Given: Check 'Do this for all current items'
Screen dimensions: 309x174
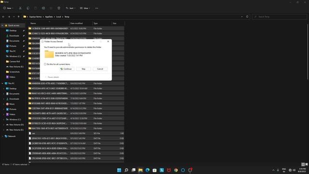Looking at the screenshot, I should click(x=45, y=64).
